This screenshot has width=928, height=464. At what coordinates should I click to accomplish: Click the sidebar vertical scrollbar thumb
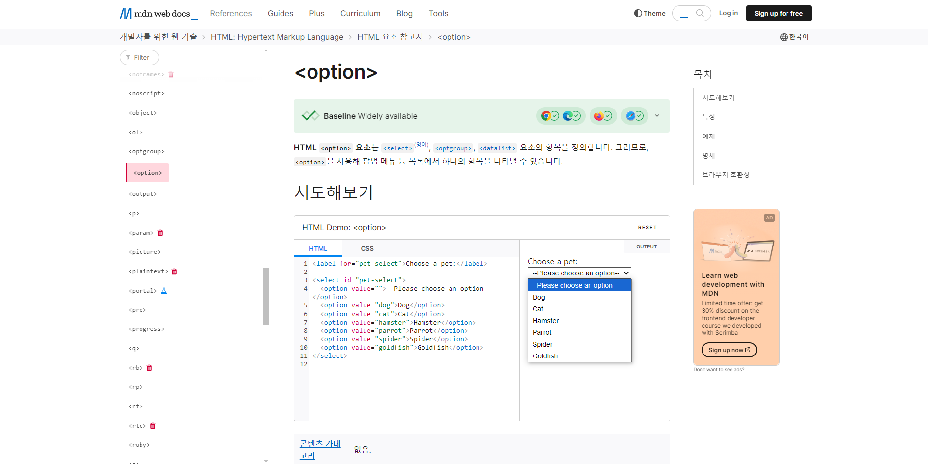click(266, 296)
